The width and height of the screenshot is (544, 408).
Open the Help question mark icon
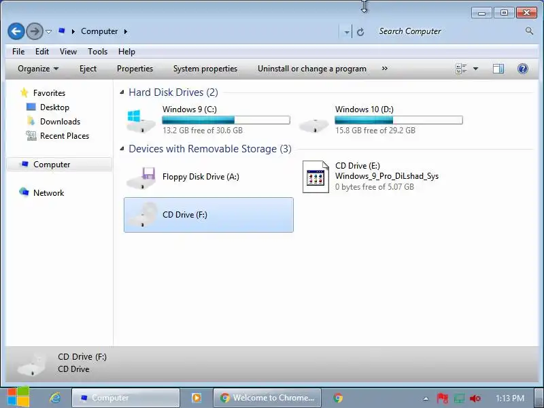[522, 69]
